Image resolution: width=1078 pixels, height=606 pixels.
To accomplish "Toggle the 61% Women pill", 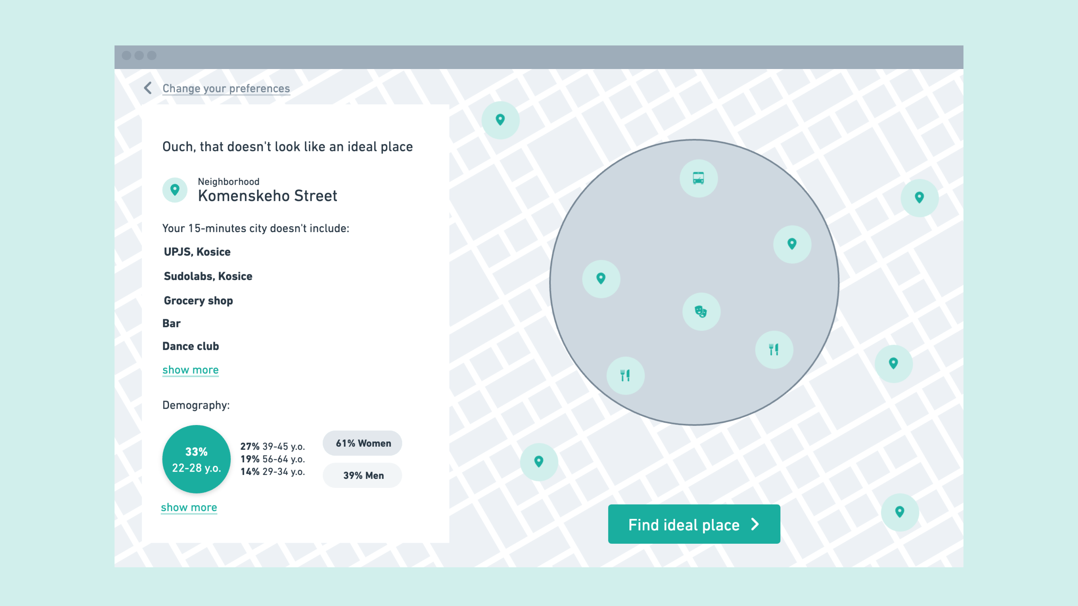I will click(362, 443).
